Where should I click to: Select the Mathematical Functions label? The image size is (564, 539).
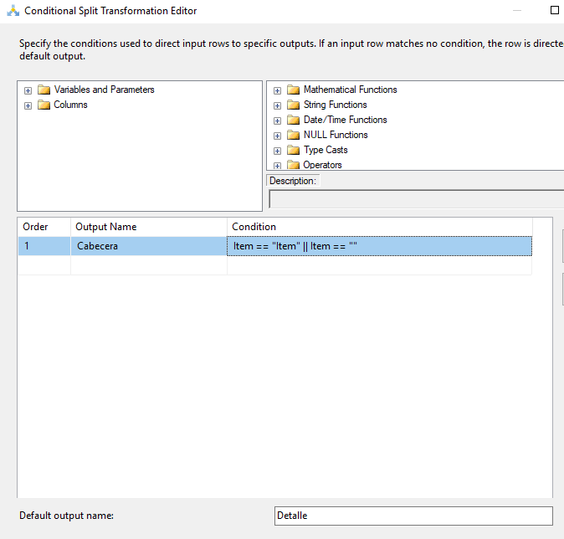[x=351, y=90]
